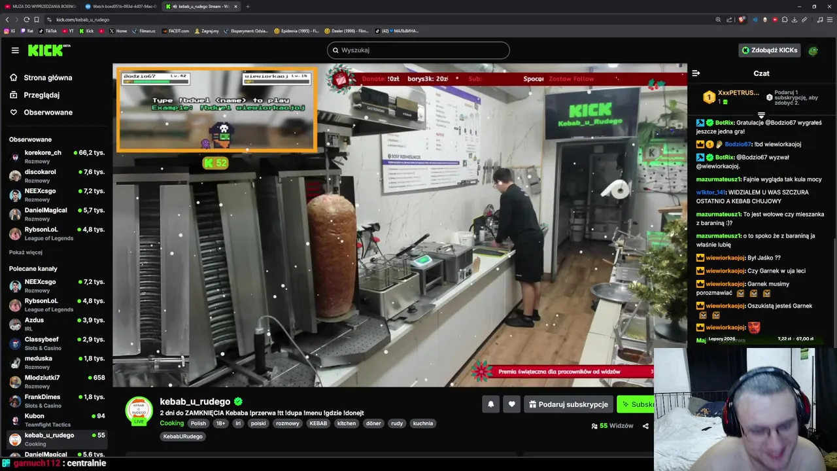Click XxxPETRUS top gifter entry
The image size is (837, 471).
click(731, 97)
